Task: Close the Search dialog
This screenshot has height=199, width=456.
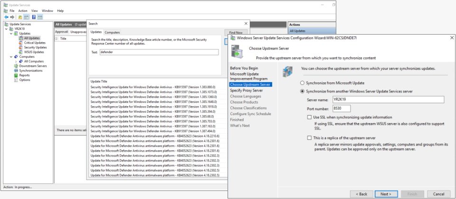Action: (246, 24)
